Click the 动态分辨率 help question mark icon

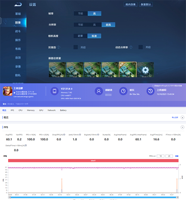click(131, 47)
